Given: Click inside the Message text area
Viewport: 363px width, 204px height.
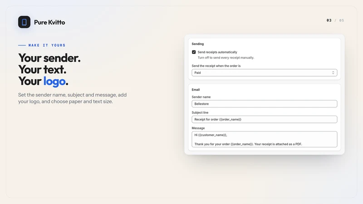Looking at the screenshot, I should 265,139.
